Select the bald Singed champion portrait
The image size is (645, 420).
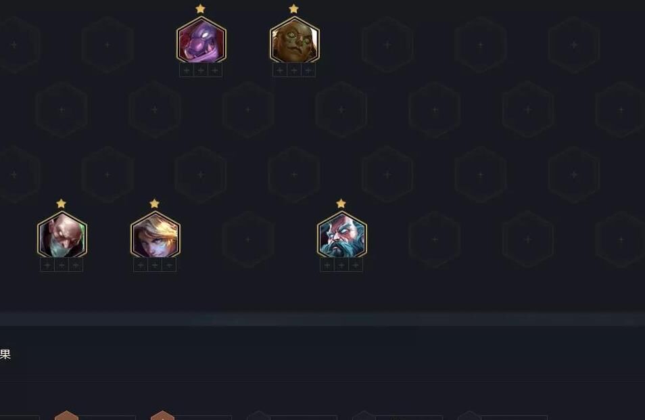(62, 235)
